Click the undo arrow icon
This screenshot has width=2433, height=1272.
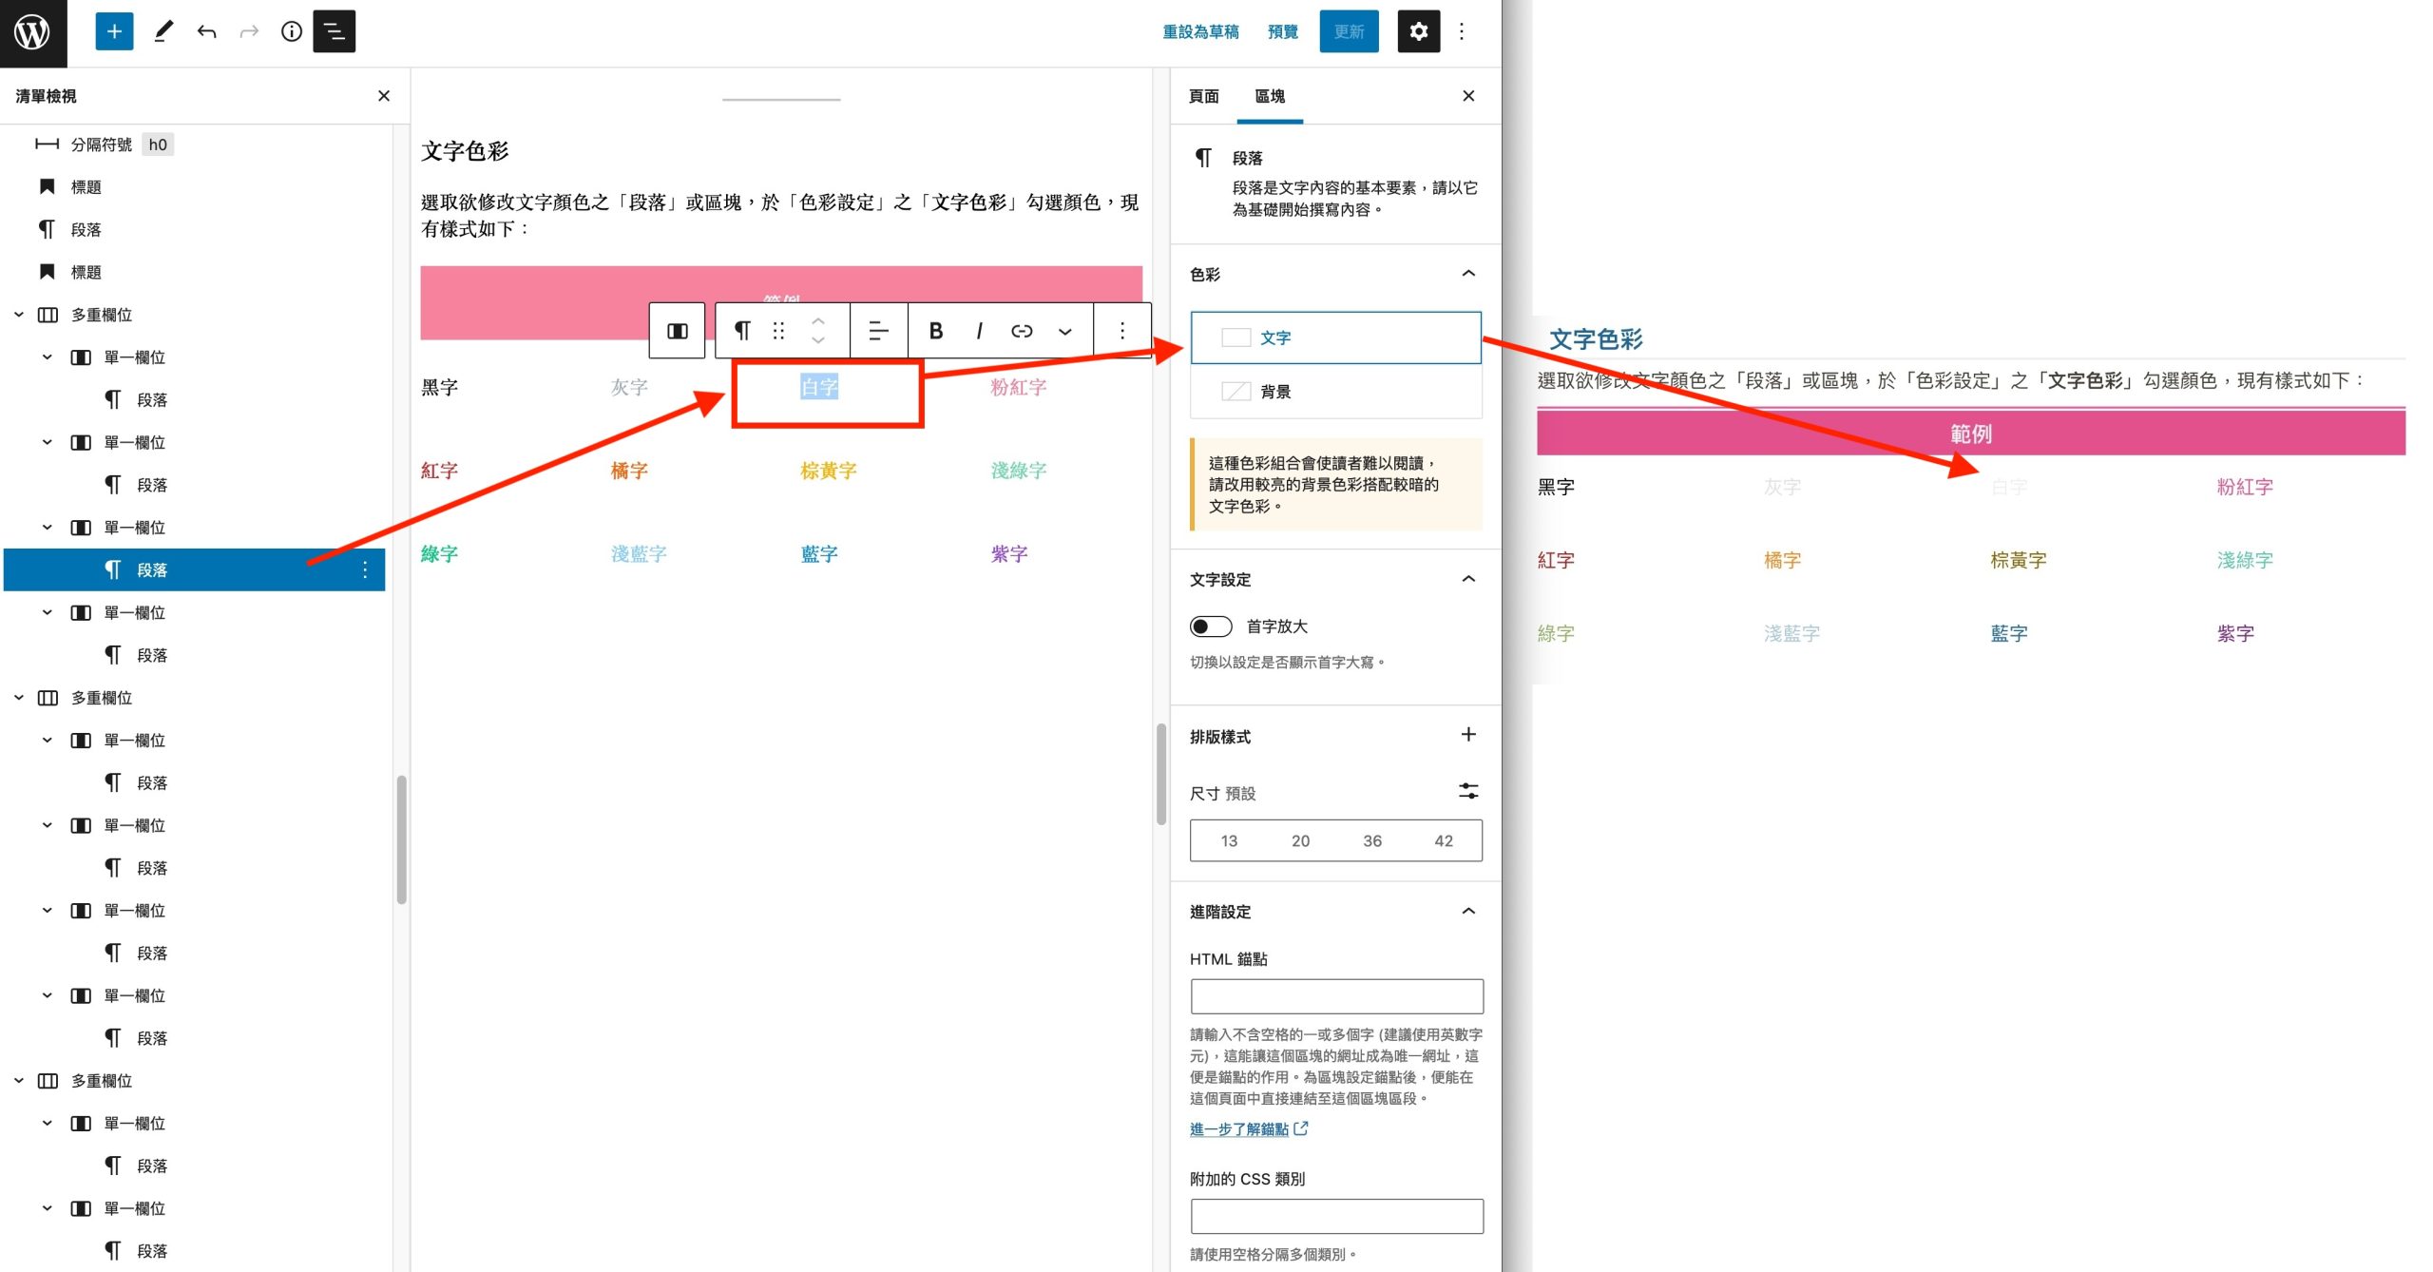tap(206, 31)
